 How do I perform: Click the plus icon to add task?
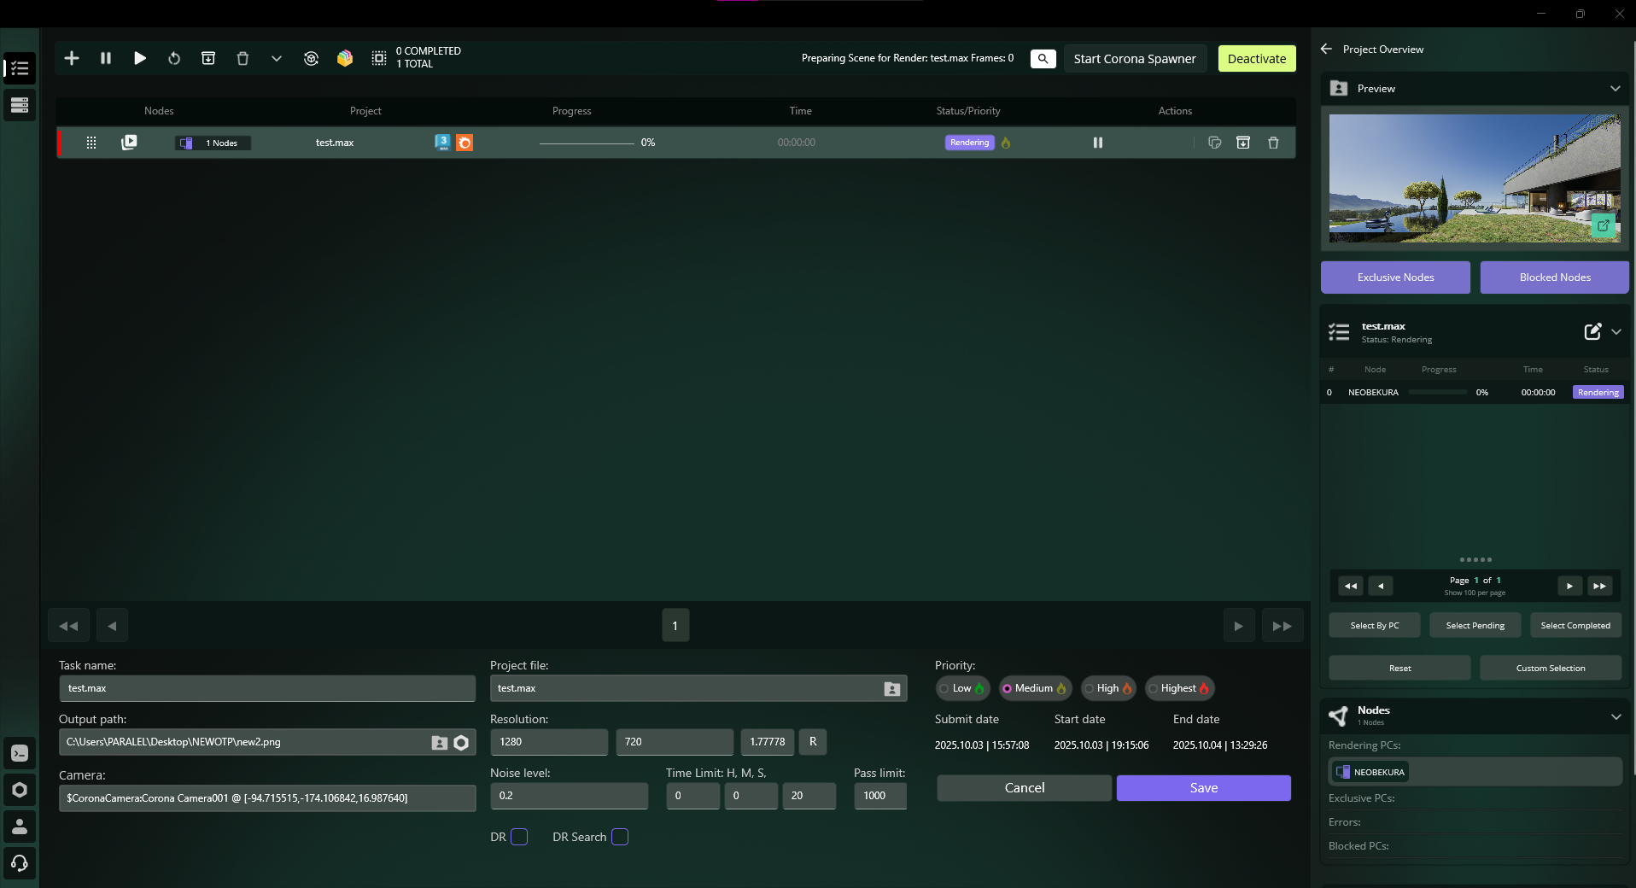point(72,58)
